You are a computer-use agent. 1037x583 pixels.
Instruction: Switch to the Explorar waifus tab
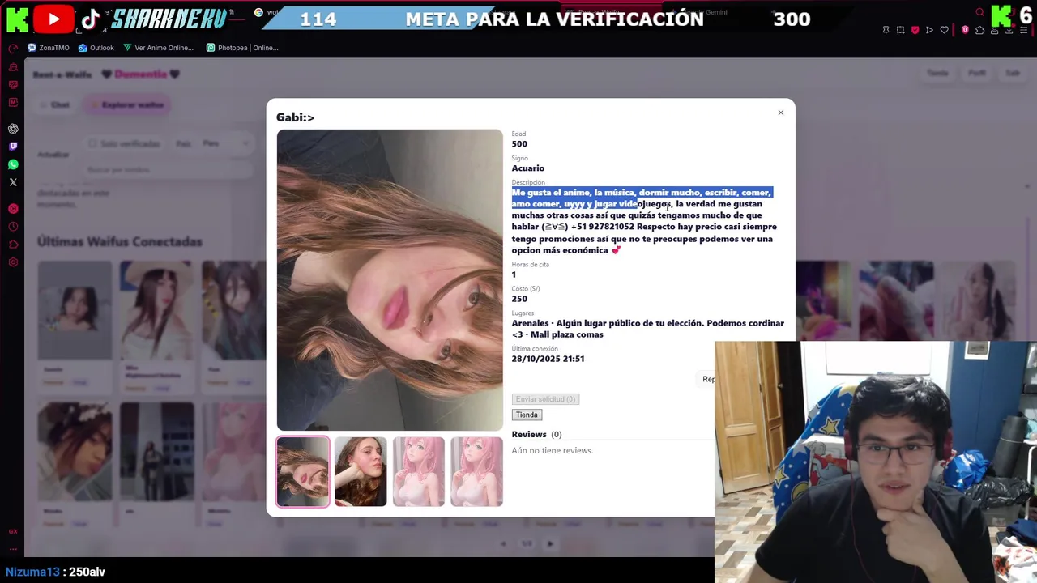[x=127, y=104]
